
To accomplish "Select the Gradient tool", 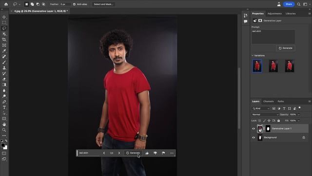I will pyautogui.click(x=4, y=85).
